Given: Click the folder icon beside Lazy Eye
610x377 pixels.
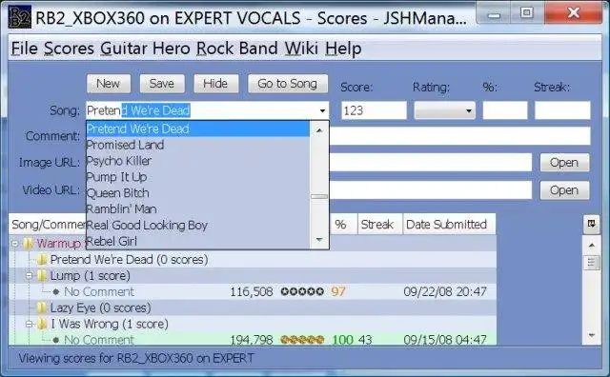Looking at the screenshot, I should pos(42,308).
